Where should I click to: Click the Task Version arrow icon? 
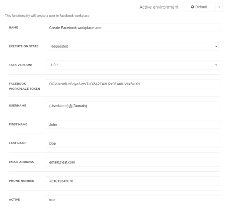216,65
